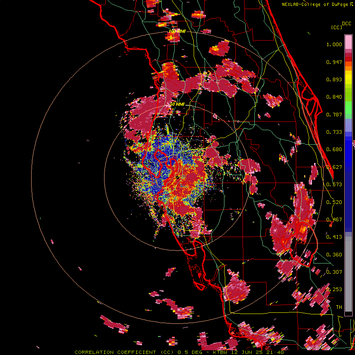Click the 50 NMI range ring label

click(177, 105)
